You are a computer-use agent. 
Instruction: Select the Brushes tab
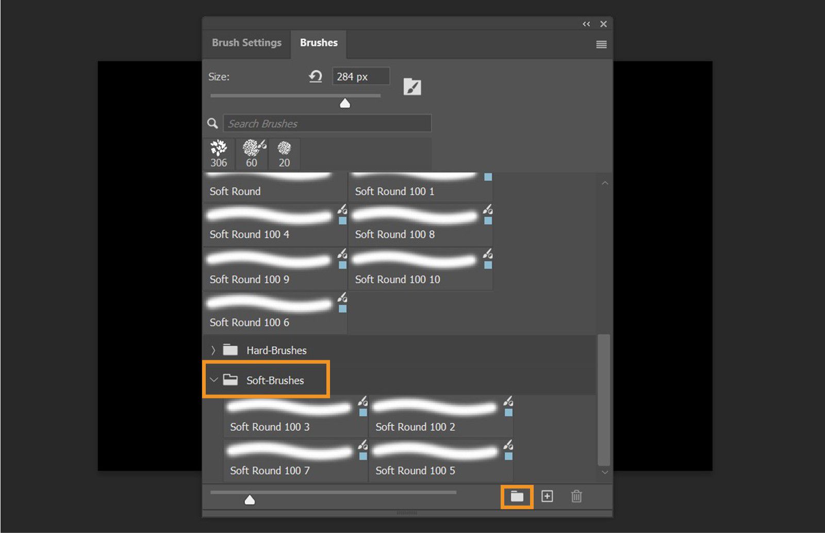coord(319,43)
